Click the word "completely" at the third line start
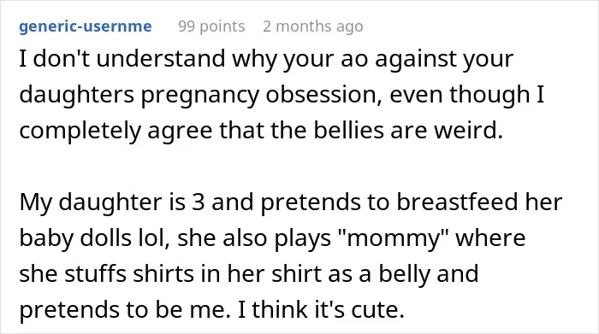Viewport: 599px width, 334px height. click(x=80, y=132)
